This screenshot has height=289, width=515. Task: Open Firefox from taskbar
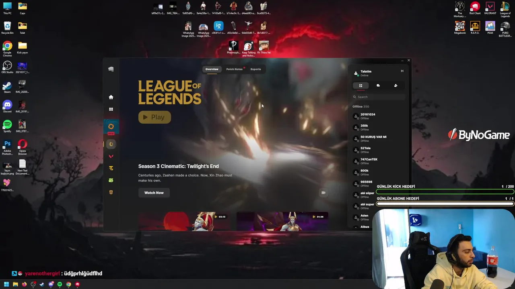click(x=24, y=284)
